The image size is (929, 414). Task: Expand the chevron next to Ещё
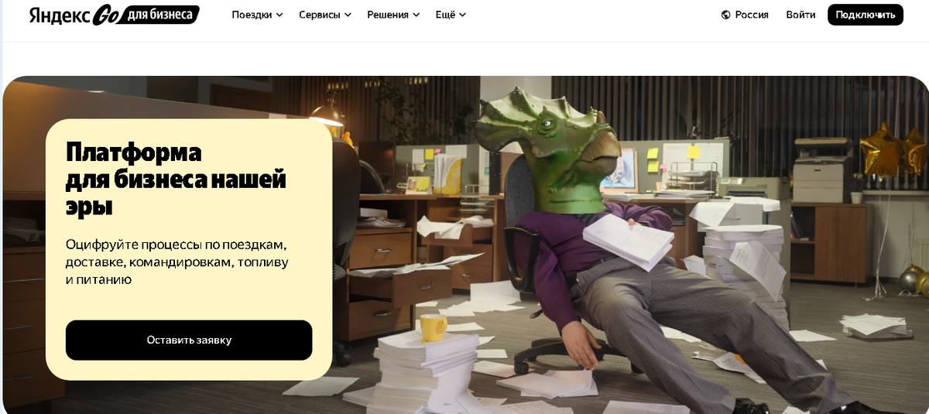pos(462,15)
